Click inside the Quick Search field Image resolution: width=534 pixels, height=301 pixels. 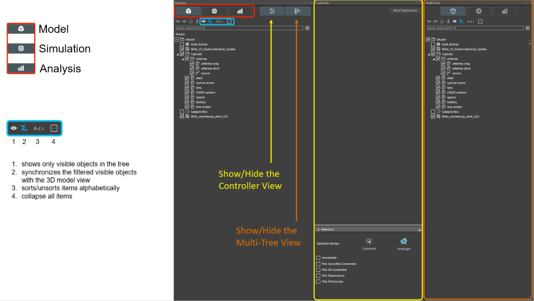click(241, 28)
